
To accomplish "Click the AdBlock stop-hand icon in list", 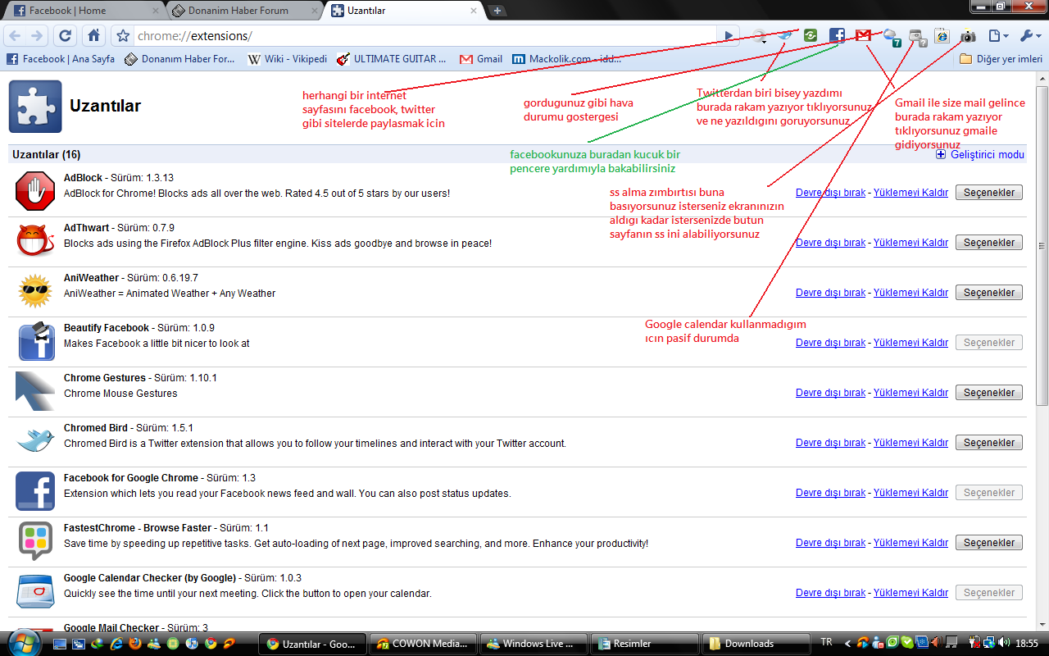I will (35, 192).
